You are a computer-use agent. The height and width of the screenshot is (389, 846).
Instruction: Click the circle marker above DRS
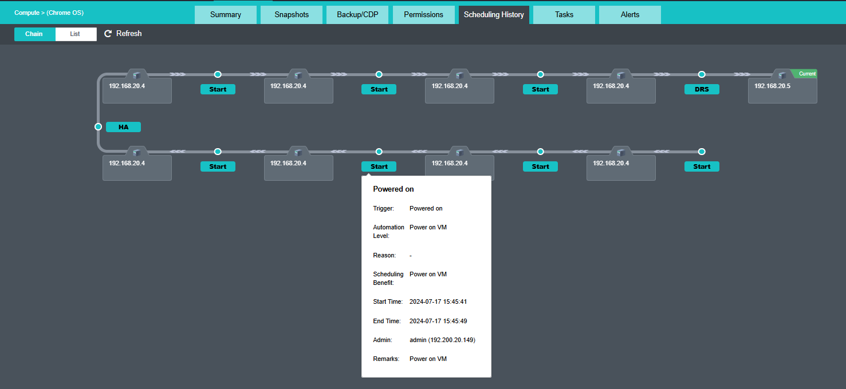(x=702, y=74)
